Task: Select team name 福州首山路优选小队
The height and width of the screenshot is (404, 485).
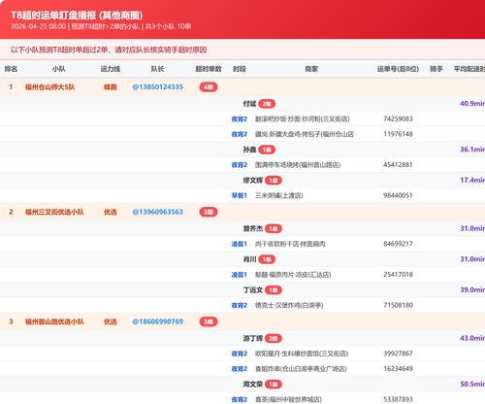Action: (54, 321)
